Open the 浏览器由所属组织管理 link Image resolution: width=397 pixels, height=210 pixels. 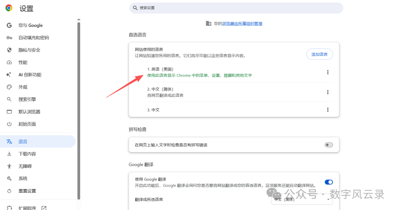[242, 23]
